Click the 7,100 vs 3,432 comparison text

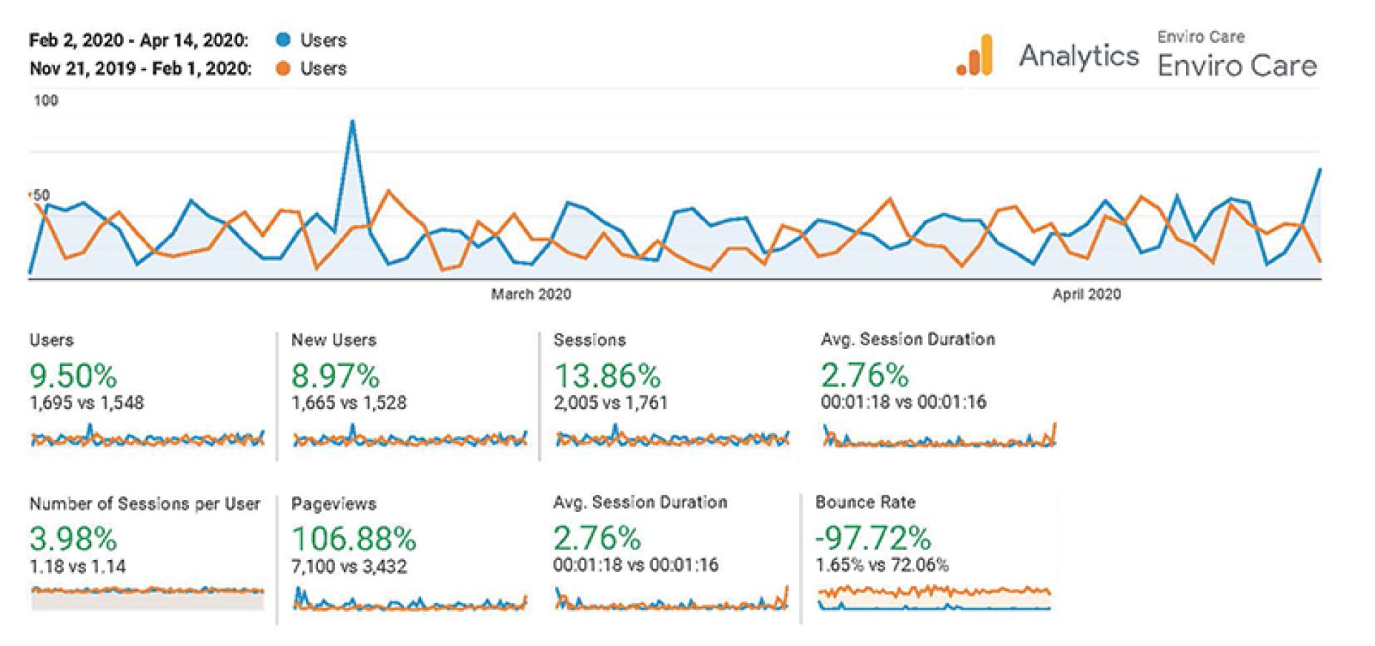[349, 567]
